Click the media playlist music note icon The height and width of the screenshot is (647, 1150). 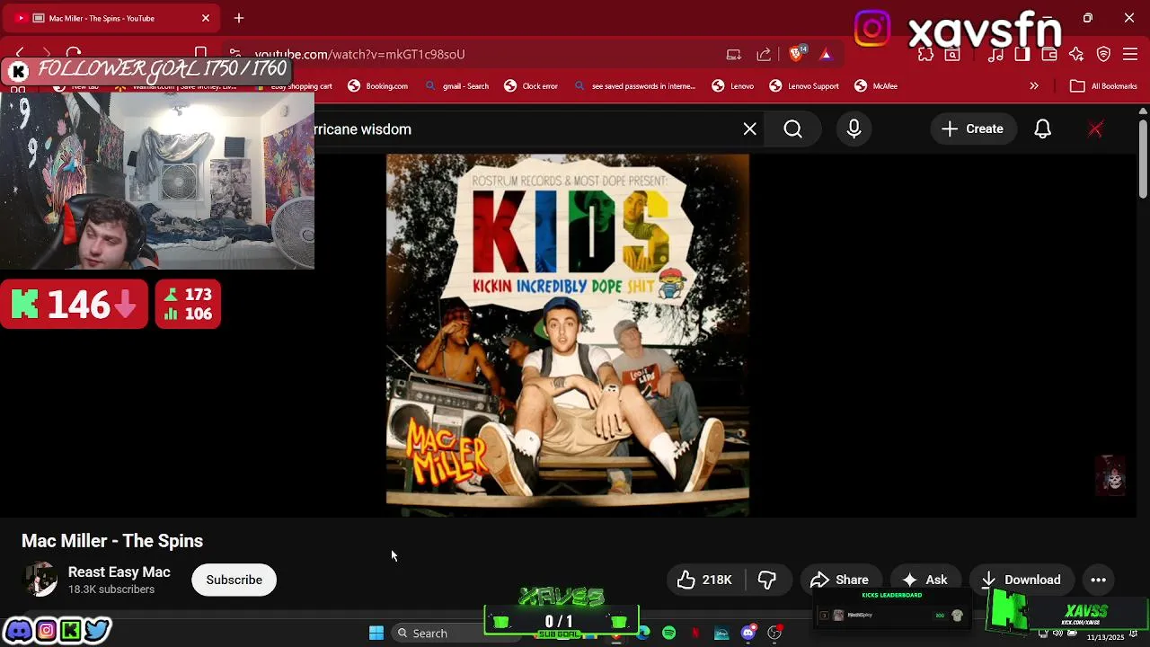click(x=995, y=55)
